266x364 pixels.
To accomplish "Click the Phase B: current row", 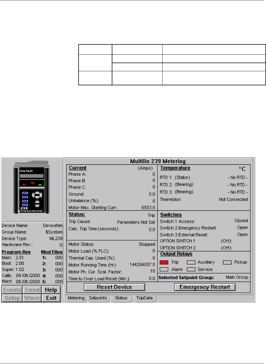I will (x=112, y=181).
